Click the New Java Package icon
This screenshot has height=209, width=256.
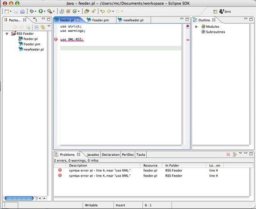click(68, 11)
